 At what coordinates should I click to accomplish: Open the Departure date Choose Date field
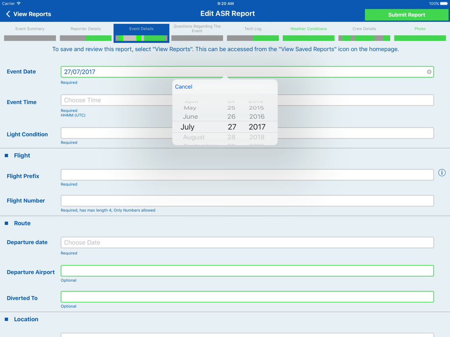(x=247, y=242)
